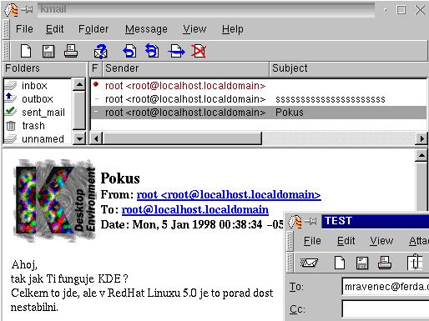Click message preview scroll up arrow
This screenshot has width=429, height=321.
click(x=421, y=155)
